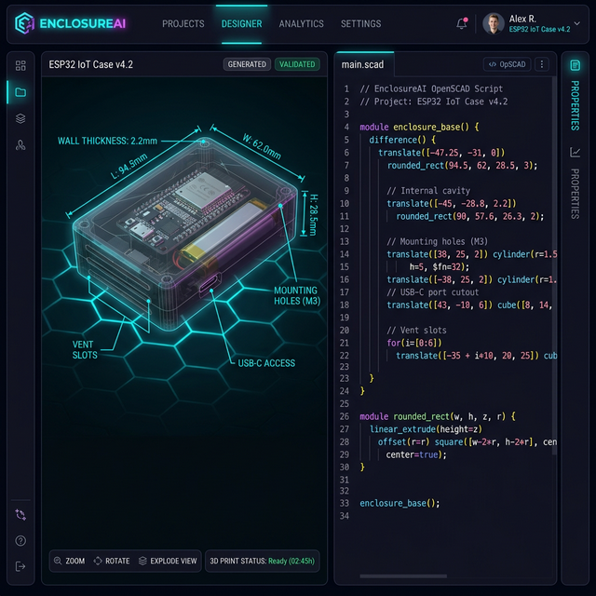
Task: Click the VALIDATED status badge
Action: coord(297,64)
